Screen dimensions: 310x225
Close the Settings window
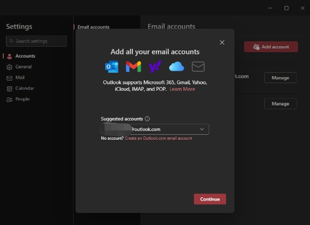click(302, 8)
